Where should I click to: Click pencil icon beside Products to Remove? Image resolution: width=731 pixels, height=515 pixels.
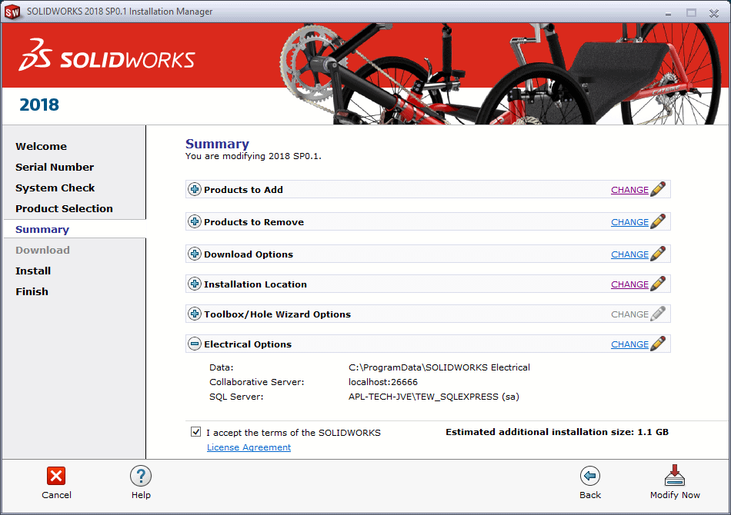pyautogui.click(x=658, y=222)
